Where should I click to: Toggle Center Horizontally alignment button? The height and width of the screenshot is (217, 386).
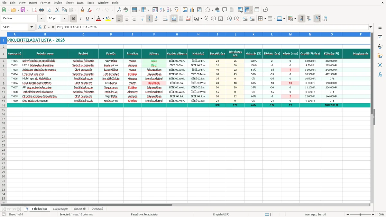click(x=126, y=19)
